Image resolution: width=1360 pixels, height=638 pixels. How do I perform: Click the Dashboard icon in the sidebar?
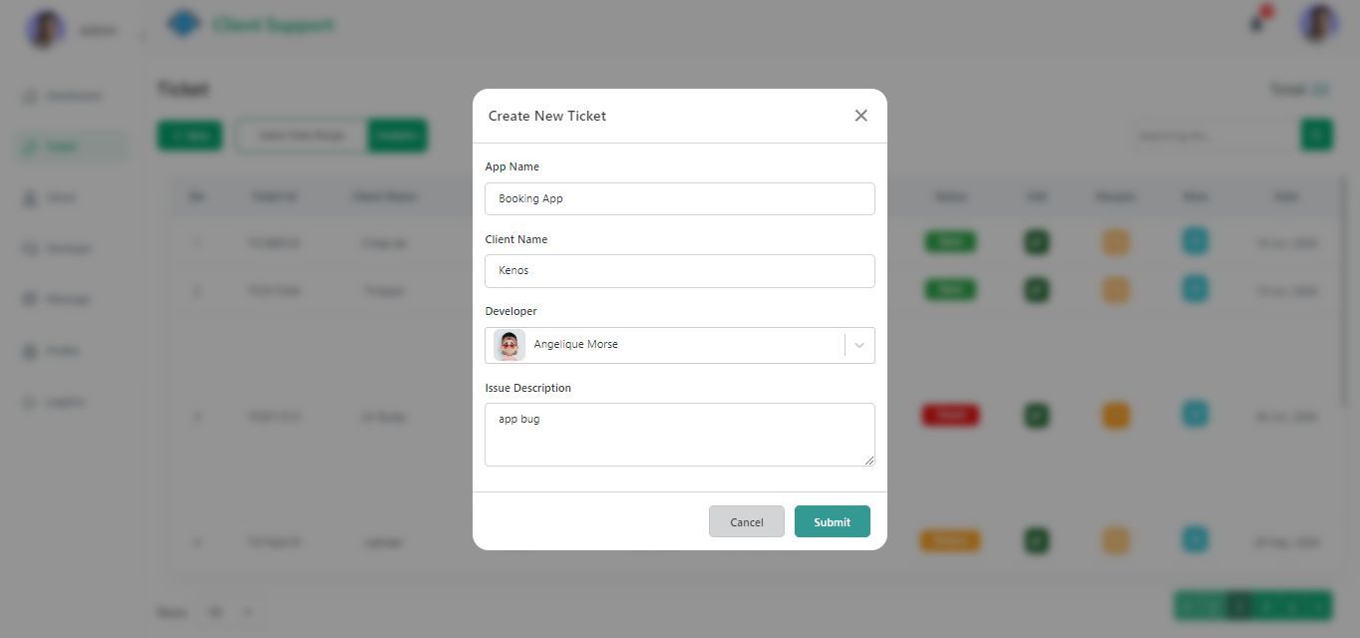[x=30, y=96]
